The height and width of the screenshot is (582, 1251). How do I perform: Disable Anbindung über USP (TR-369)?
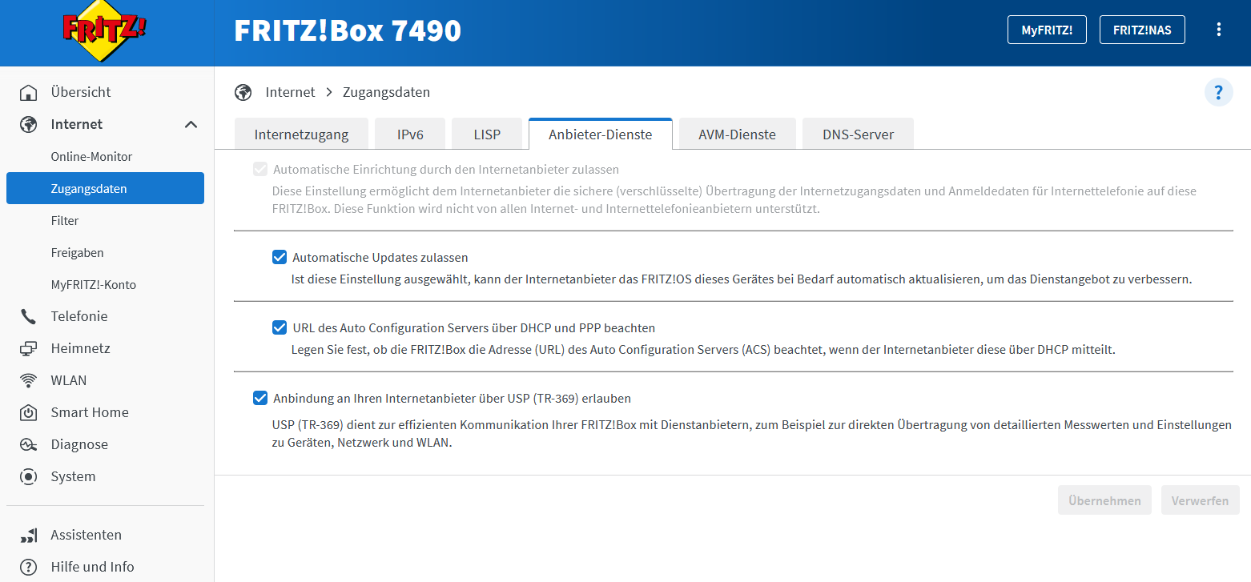coord(259,398)
